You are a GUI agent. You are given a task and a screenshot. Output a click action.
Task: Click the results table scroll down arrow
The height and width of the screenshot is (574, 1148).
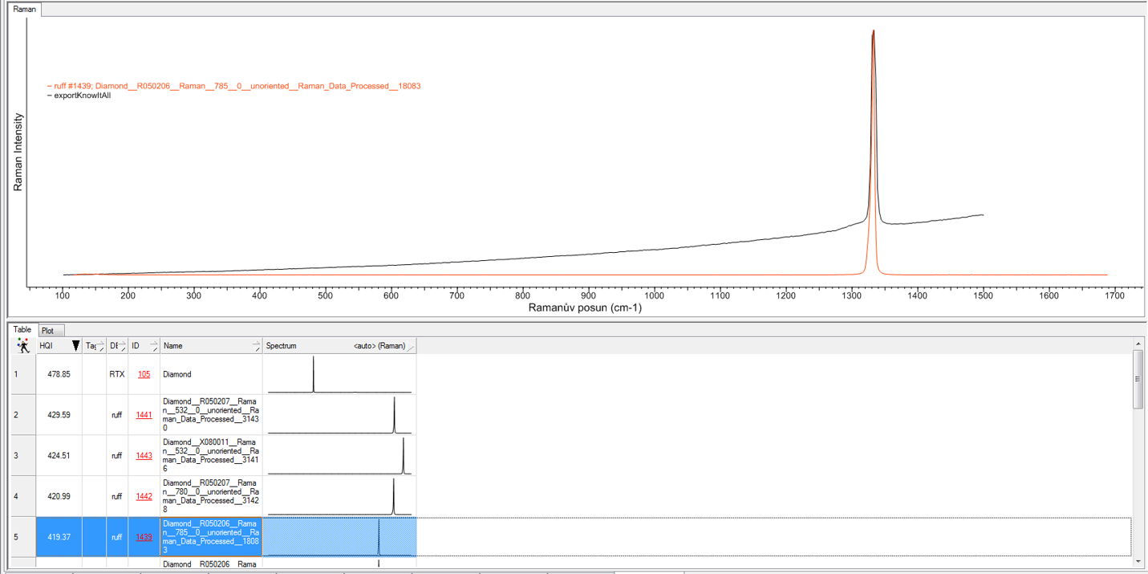pos(1138,561)
